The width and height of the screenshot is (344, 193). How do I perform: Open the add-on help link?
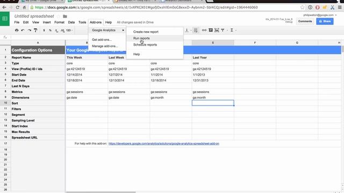coord(163,144)
